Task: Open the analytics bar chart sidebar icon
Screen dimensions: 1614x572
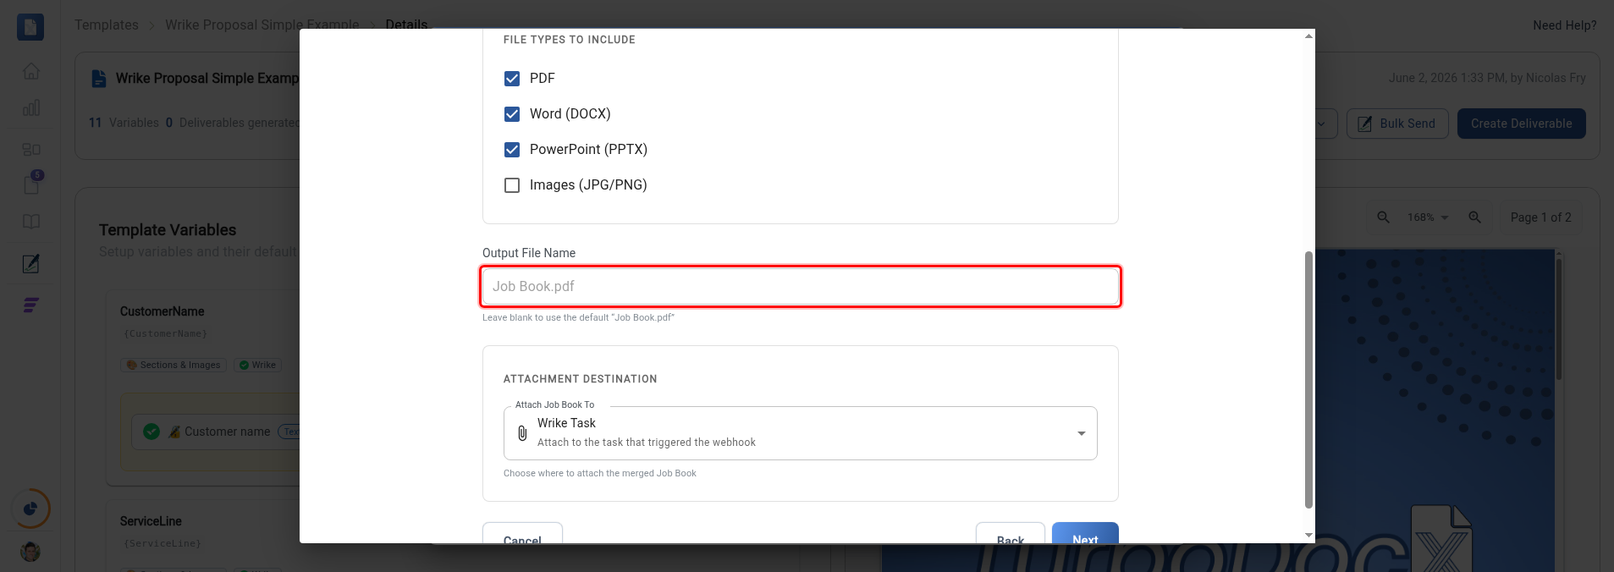Action: (31, 107)
